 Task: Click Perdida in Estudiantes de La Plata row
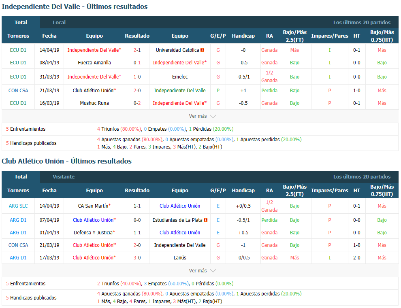pyautogui.click(x=269, y=220)
